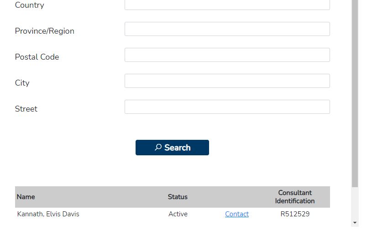Click the Active status cell

coord(178,214)
